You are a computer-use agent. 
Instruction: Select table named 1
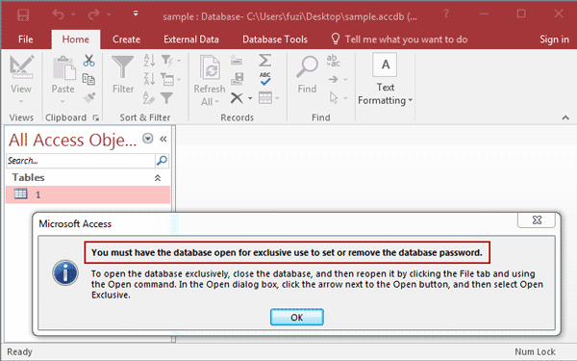tap(88, 194)
